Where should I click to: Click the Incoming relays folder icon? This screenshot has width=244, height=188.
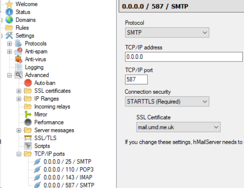click(28, 106)
